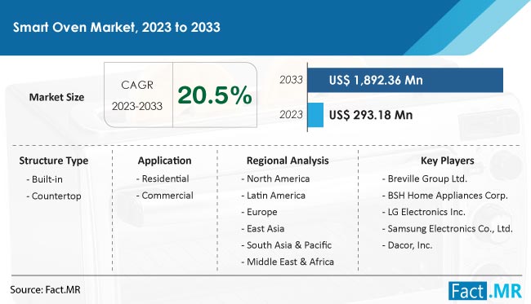
Task: Click Breville Group Ltd. key player
Action: tap(425, 178)
